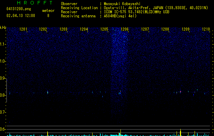Click the 0.6 kHz axis label
214x136 pixels.
point(3,129)
